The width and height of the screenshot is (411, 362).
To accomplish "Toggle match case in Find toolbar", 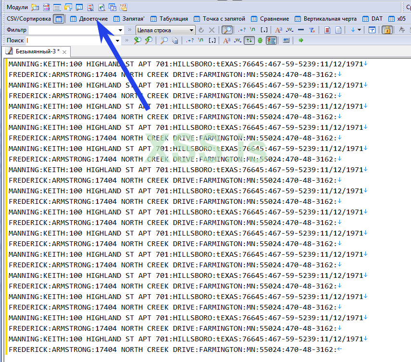I will point(227,40).
